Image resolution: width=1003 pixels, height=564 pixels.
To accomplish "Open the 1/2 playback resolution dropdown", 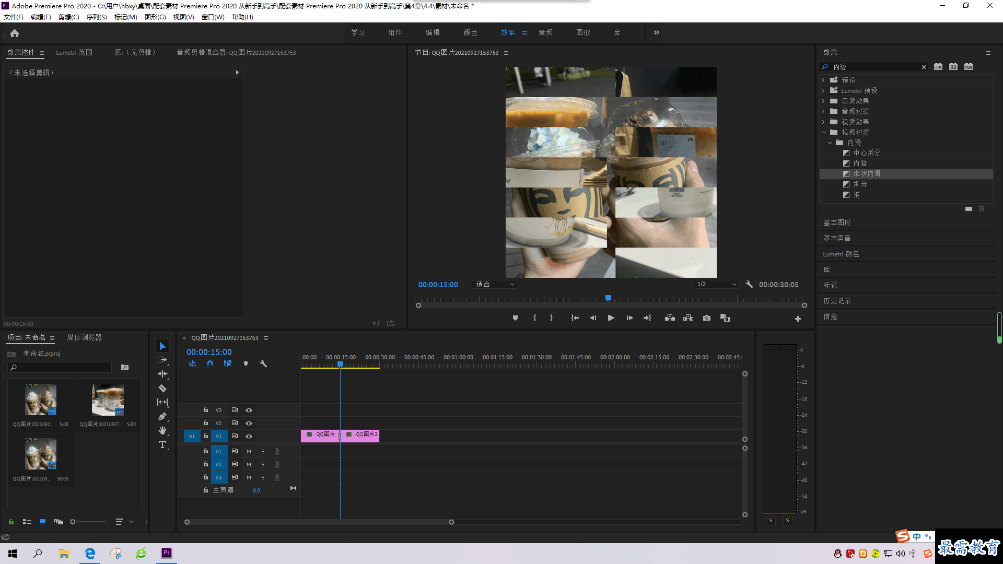I will pos(716,284).
